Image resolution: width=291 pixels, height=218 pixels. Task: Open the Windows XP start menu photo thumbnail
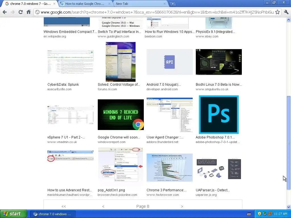(120, 62)
